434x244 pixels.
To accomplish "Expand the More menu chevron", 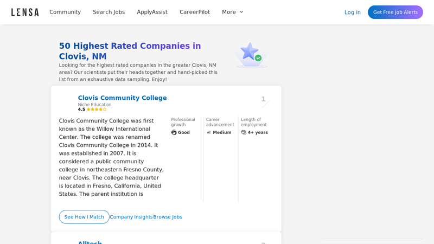I will click(241, 12).
